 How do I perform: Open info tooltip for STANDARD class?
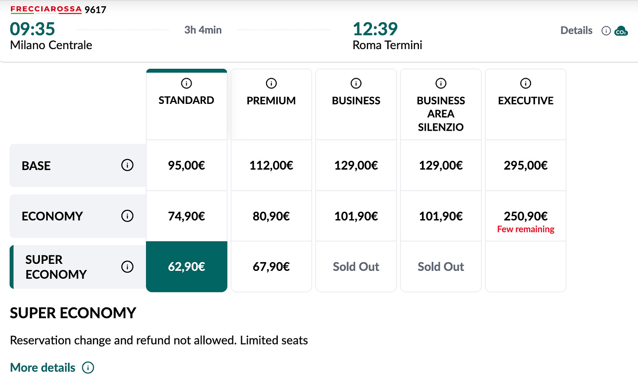tap(187, 83)
